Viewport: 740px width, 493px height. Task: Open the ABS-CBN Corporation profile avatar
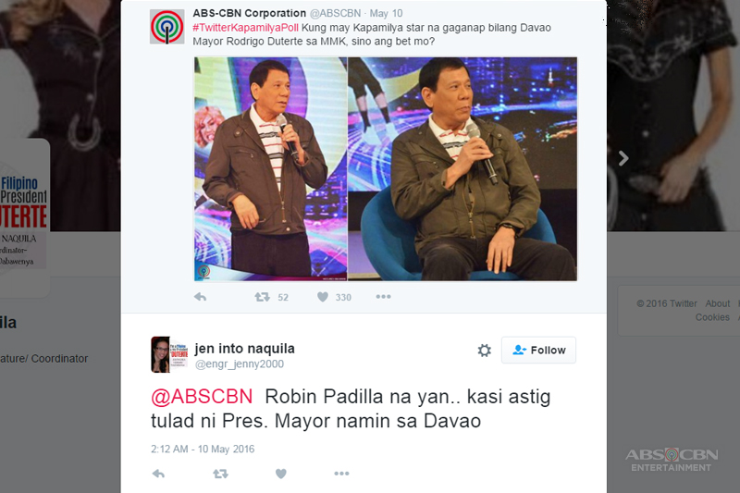[167, 27]
